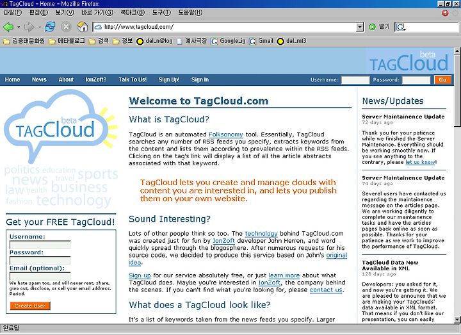Open the 메타블로그 bookmark folder
Image resolution: width=461 pixels, height=335 pixels.
pos(67,41)
